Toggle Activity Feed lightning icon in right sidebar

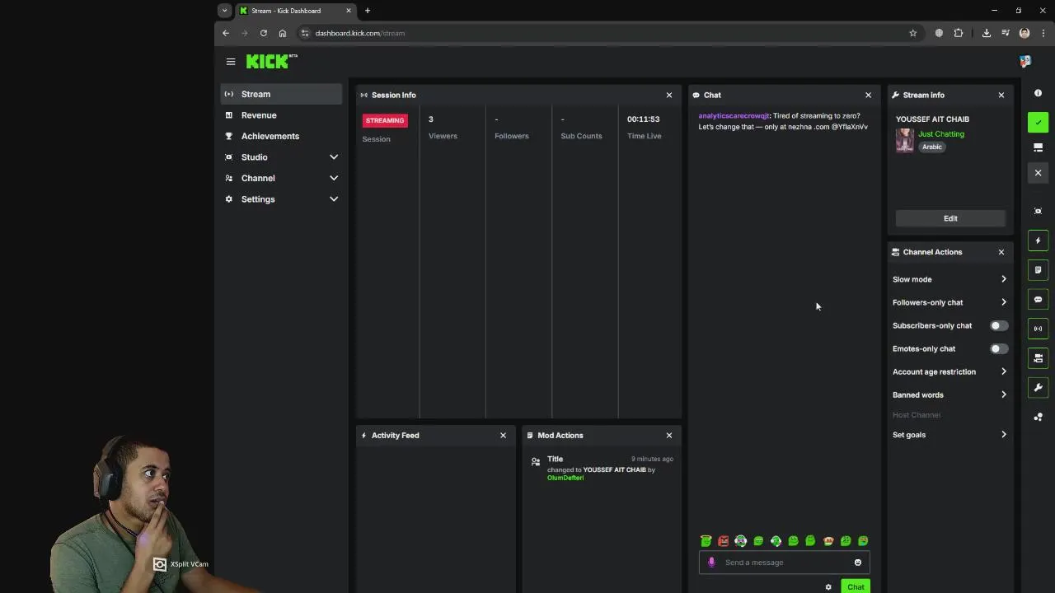click(1038, 240)
